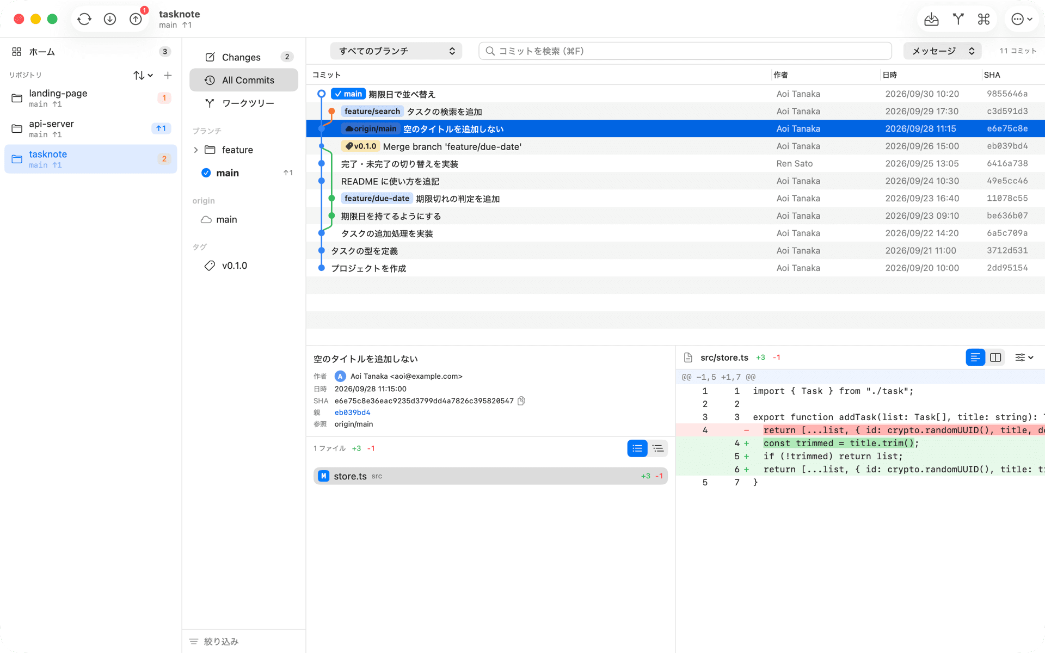The image size is (1045, 653).
Task: Select the side-by-side diff view
Action: click(x=995, y=358)
